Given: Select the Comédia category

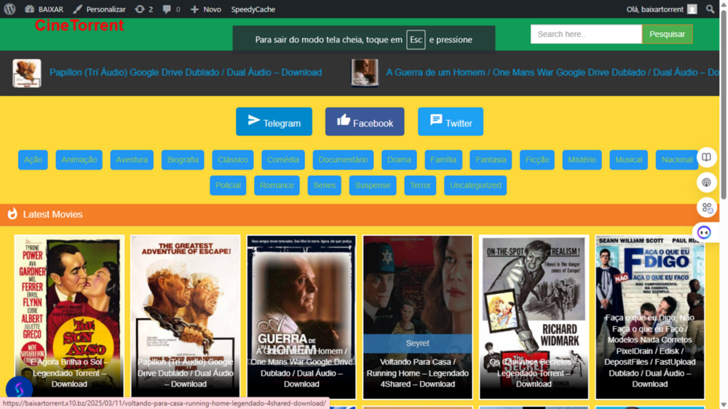Looking at the screenshot, I should click(283, 159).
